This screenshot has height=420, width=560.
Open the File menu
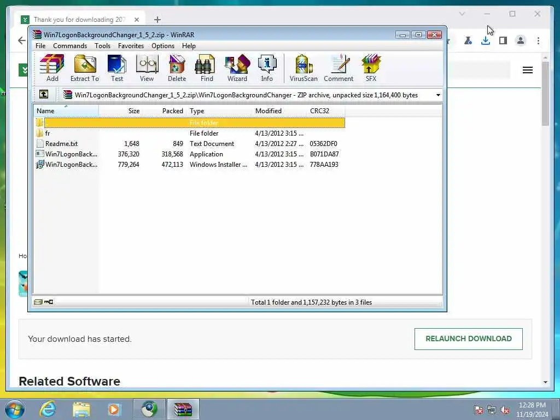[40, 46]
